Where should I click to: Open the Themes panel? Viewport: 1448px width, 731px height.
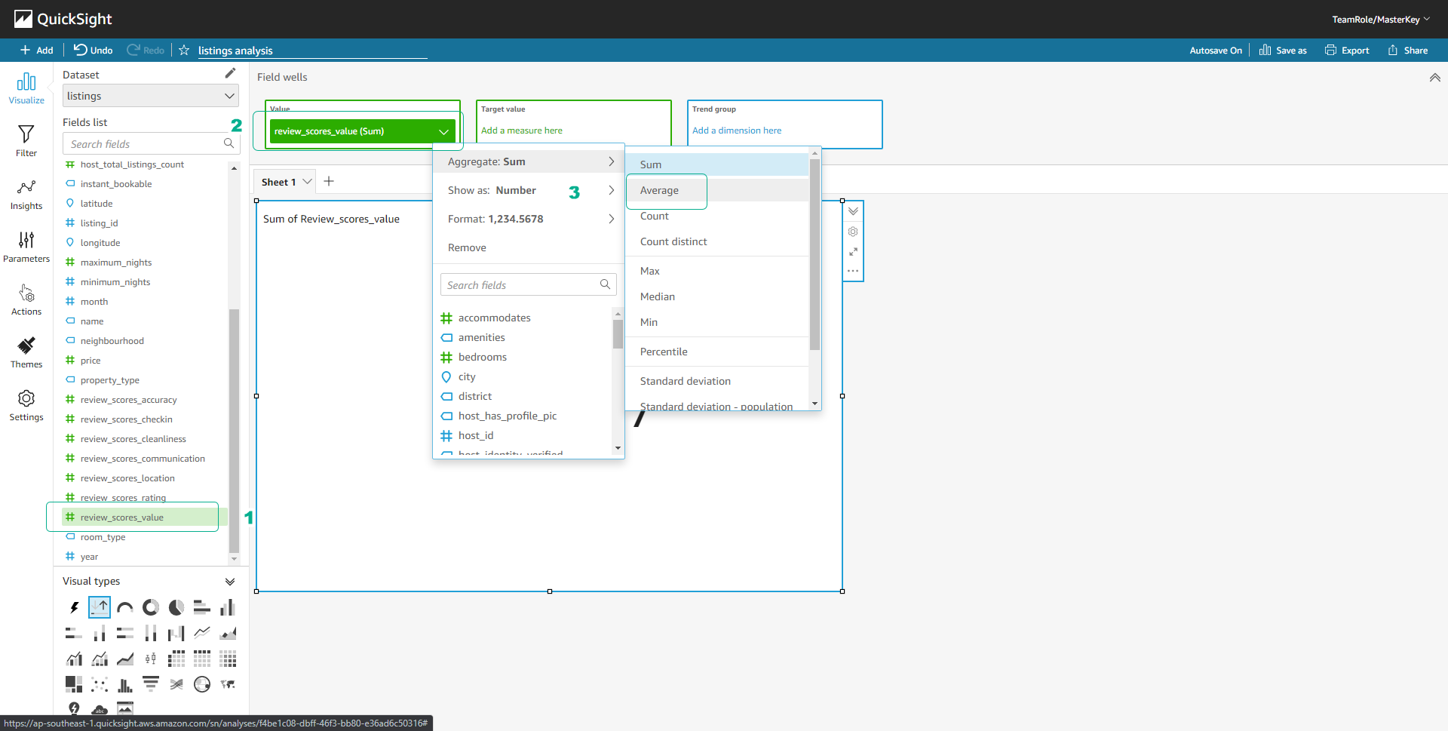(26, 352)
